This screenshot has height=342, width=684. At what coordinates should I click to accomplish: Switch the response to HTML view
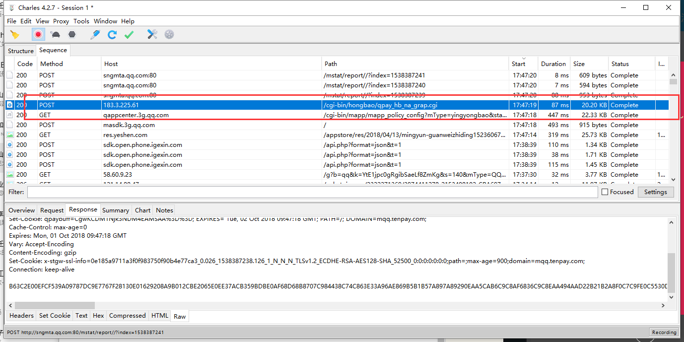point(160,316)
